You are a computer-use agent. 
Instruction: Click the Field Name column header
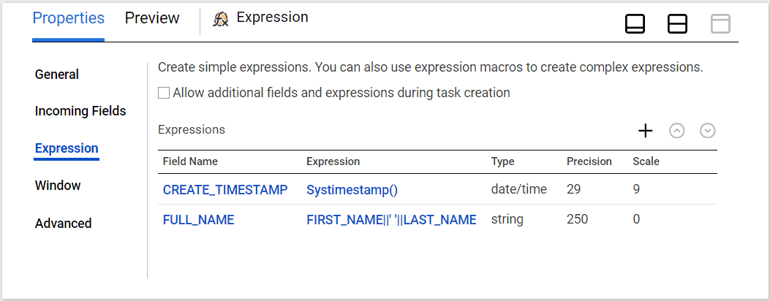pyautogui.click(x=190, y=161)
